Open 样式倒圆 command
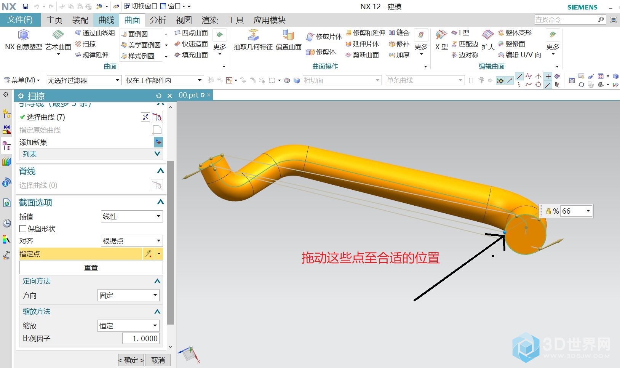The image size is (620, 368). pyautogui.click(x=138, y=56)
